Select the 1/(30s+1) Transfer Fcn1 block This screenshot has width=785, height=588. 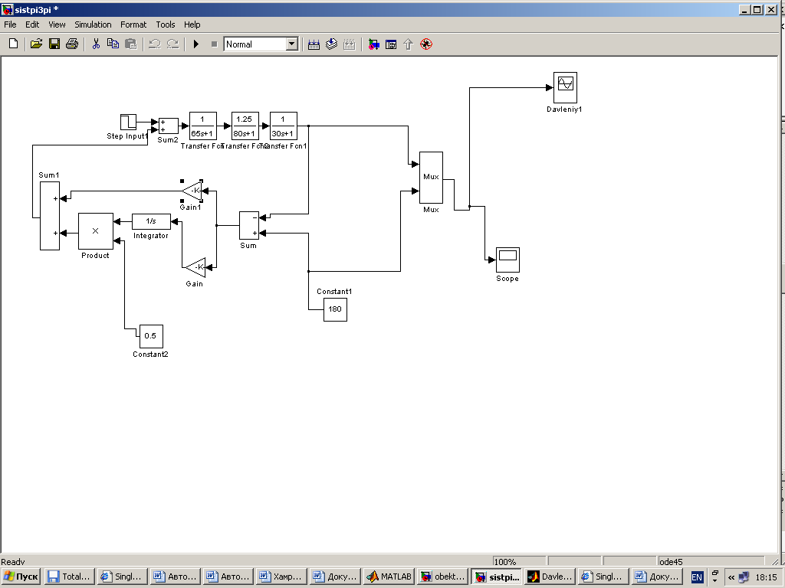tap(284, 126)
